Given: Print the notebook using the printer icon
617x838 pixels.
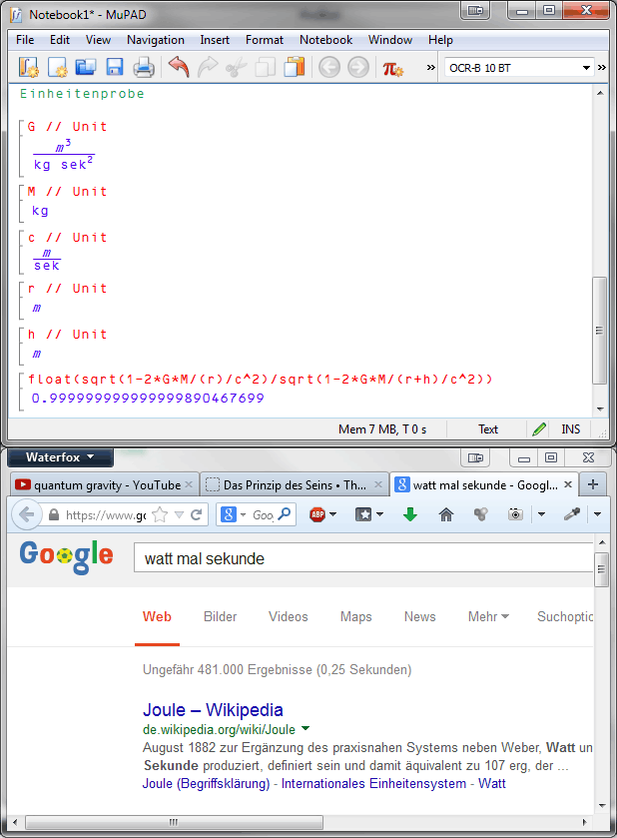Looking at the screenshot, I should tap(143, 68).
